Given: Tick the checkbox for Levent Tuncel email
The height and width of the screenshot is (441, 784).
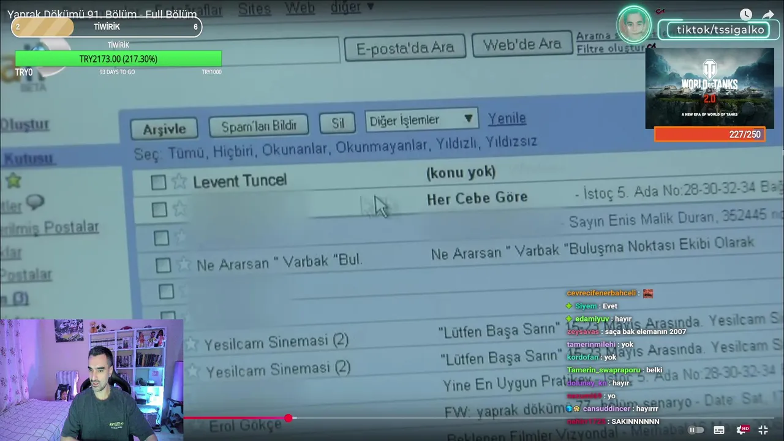Looking at the screenshot, I should click(159, 182).
